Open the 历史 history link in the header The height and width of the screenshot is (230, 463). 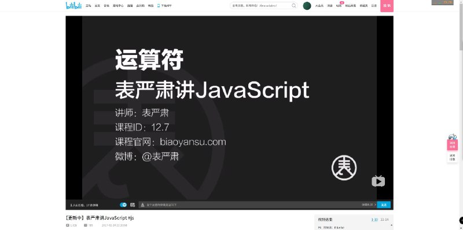pyautogui.click(x=374, y=6)
